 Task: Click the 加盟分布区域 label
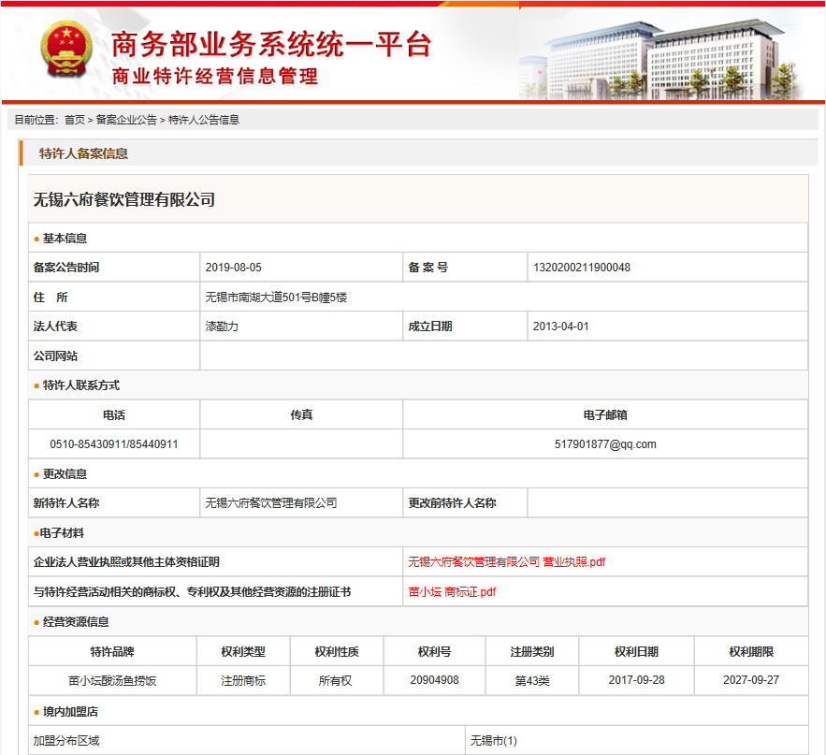[x=66, y=741]
